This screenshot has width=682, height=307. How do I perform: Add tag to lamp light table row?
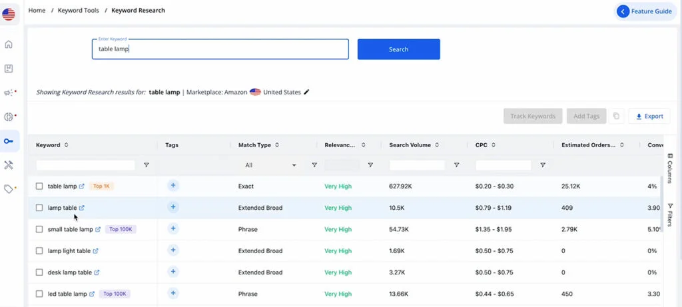pos(173,250)
